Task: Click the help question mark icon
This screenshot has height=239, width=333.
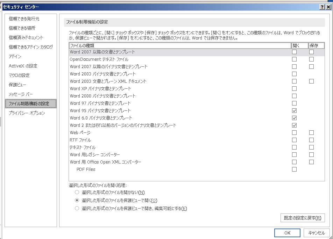Action: 321,7
